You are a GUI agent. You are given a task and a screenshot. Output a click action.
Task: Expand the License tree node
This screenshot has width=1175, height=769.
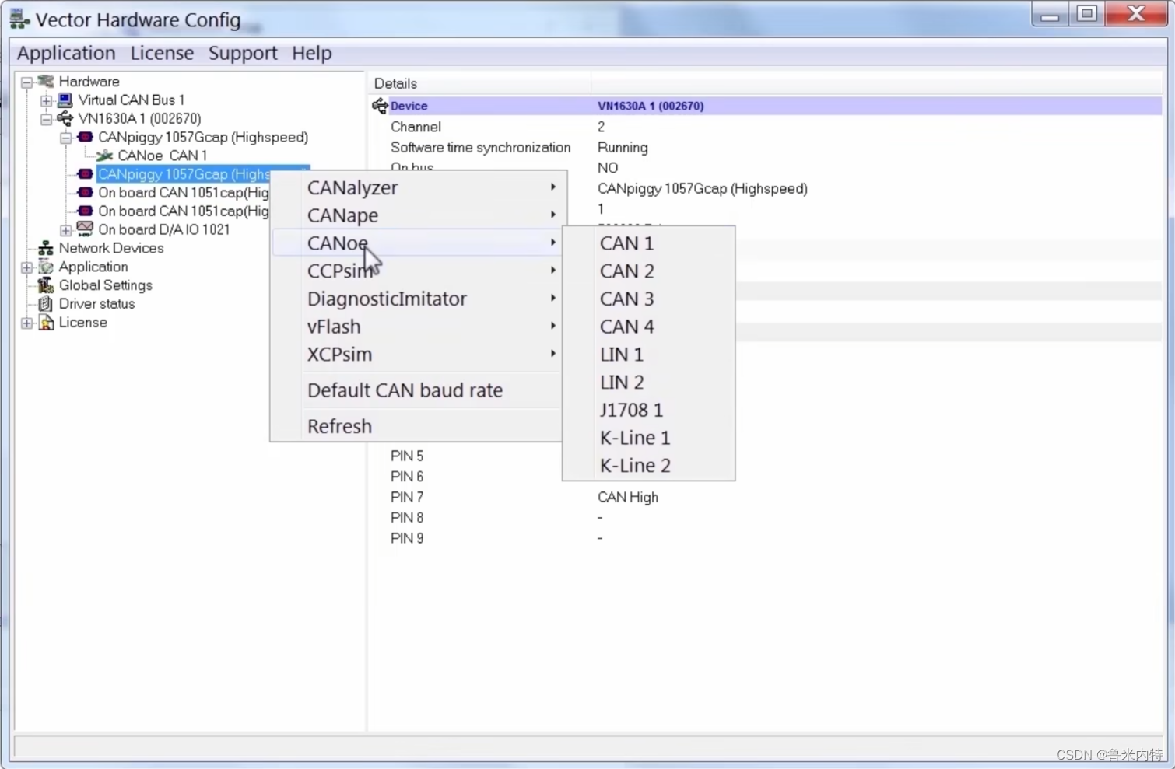[x=26, y=323]
